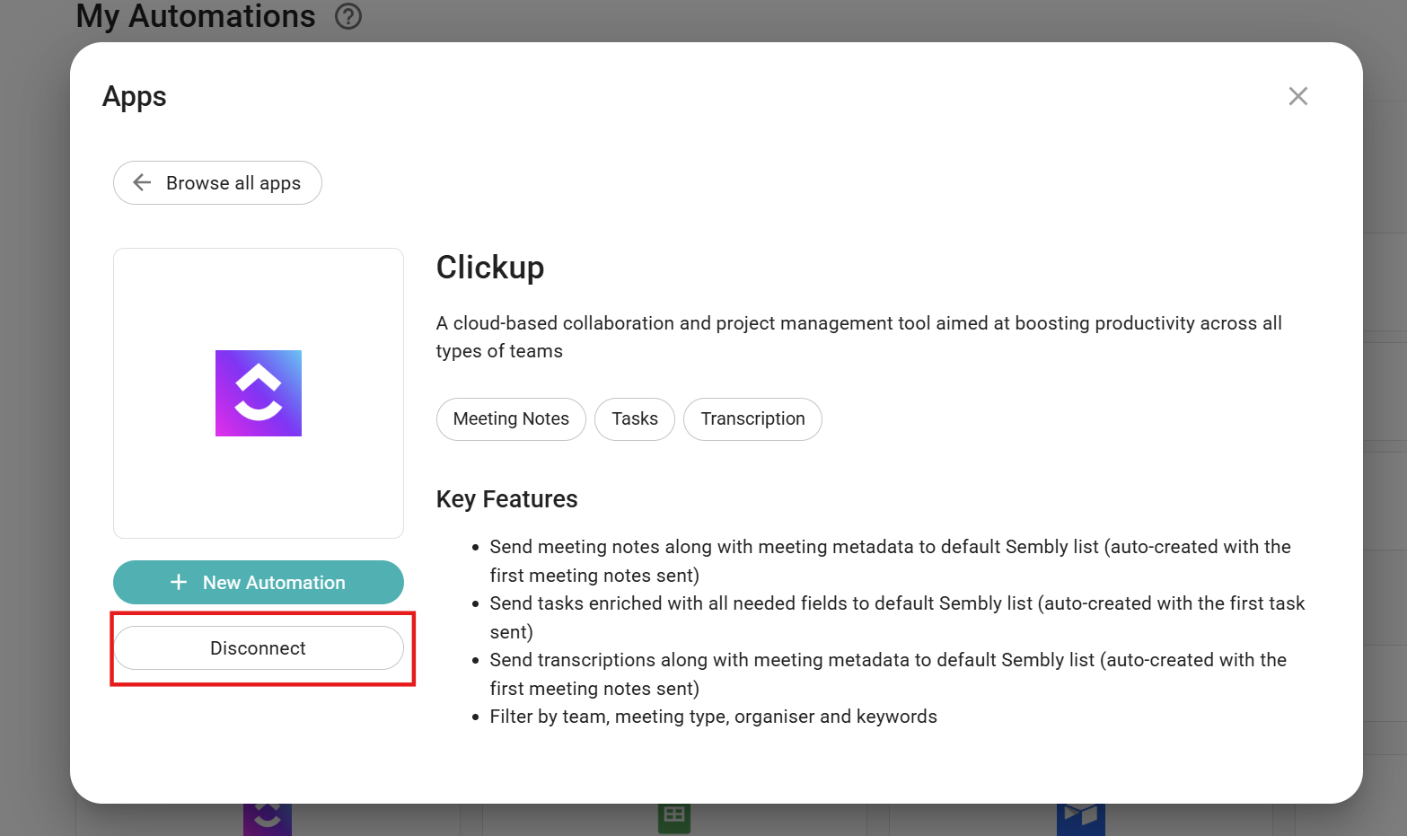
Task: Click the Apps dialog title
Action: tap(135, 97)
